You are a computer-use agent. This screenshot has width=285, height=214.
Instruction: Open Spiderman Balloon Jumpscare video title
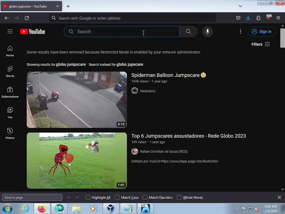[x=168, y=75]
